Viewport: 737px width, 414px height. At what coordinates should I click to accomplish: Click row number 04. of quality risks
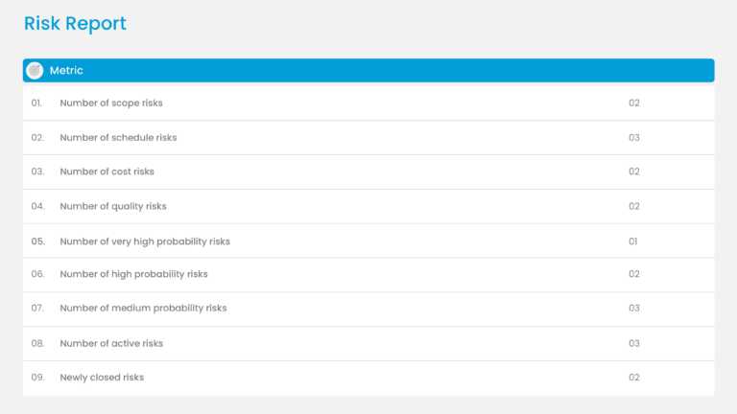(37, 206)
